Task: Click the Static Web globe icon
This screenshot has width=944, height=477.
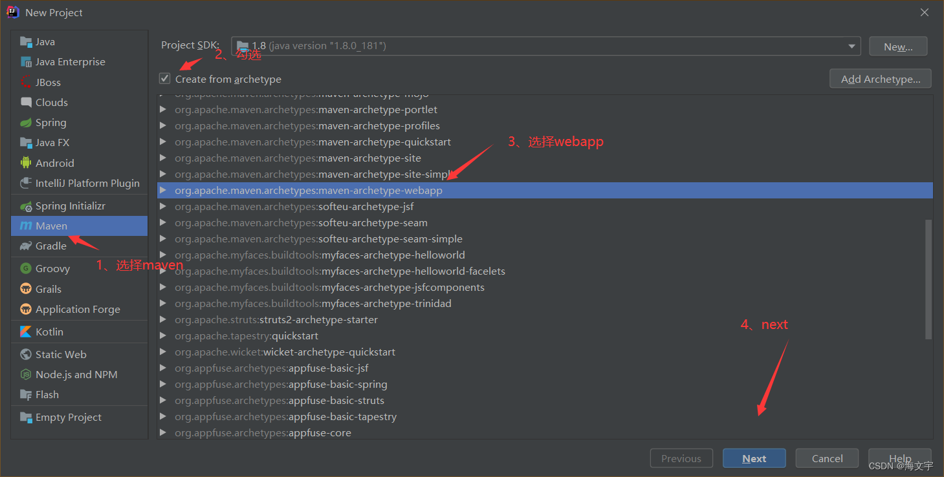Action: coord(26,354)
